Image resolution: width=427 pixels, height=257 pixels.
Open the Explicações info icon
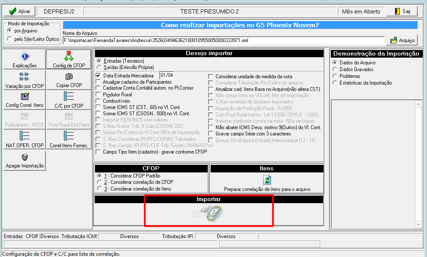click(24, 56)
